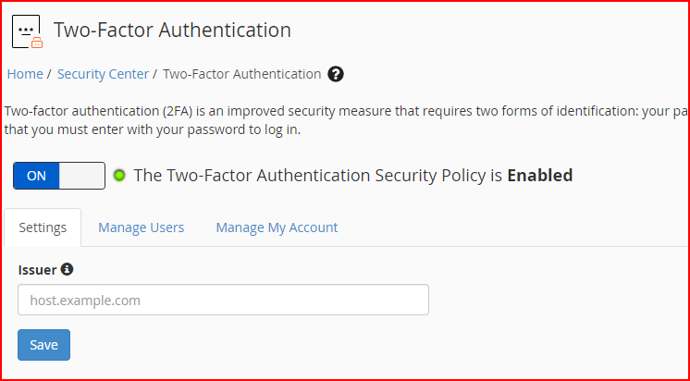Click the green status indicator dot
Viewport: 690px width, 381px height.
click(x=119, y=176)
